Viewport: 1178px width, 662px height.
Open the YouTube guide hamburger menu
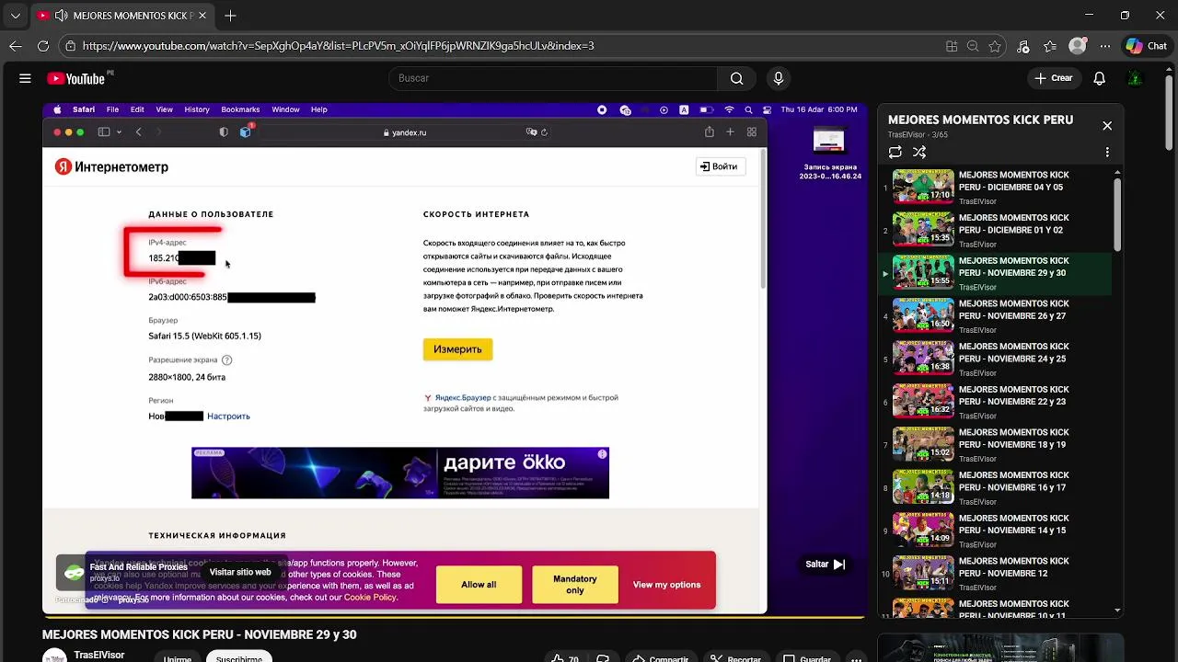[25, 78]
